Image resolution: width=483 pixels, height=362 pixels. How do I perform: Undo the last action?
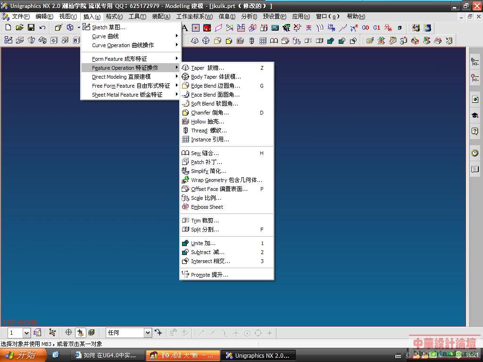point(42,27)
